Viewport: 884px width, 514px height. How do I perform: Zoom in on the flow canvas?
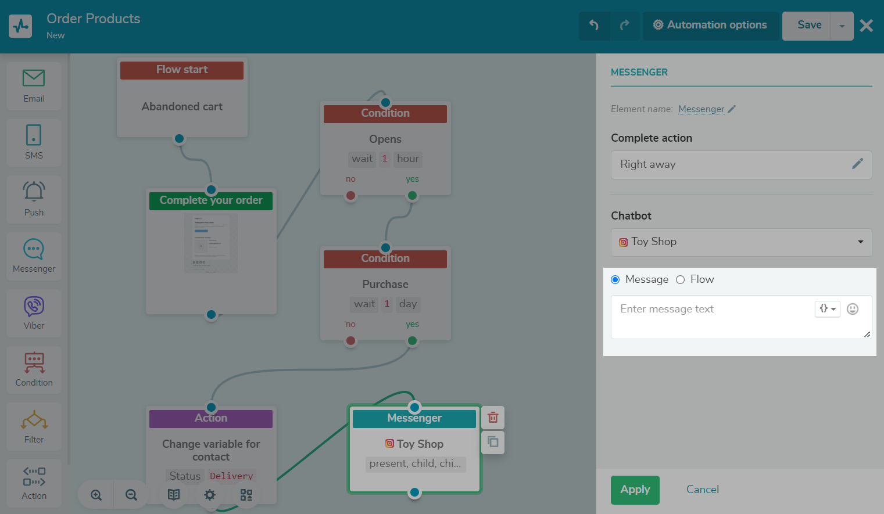pyautogui.click(x=96, y=495)
